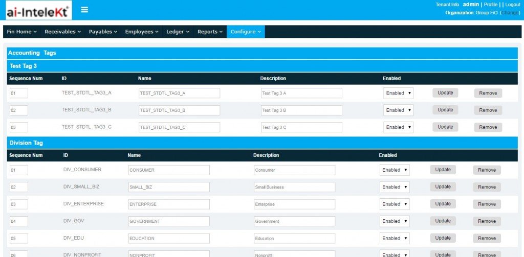
Task: Open Enabled dropdown for DIV_ENTERPRISE
Action: pyautogui.click(x=395, y=204)
